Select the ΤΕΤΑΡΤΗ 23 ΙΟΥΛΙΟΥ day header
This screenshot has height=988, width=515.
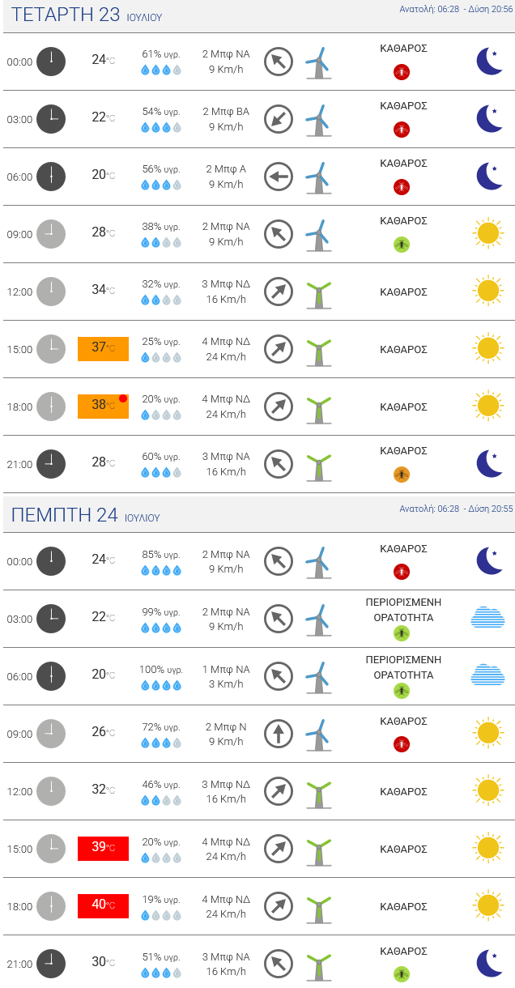tap(87, 15)
